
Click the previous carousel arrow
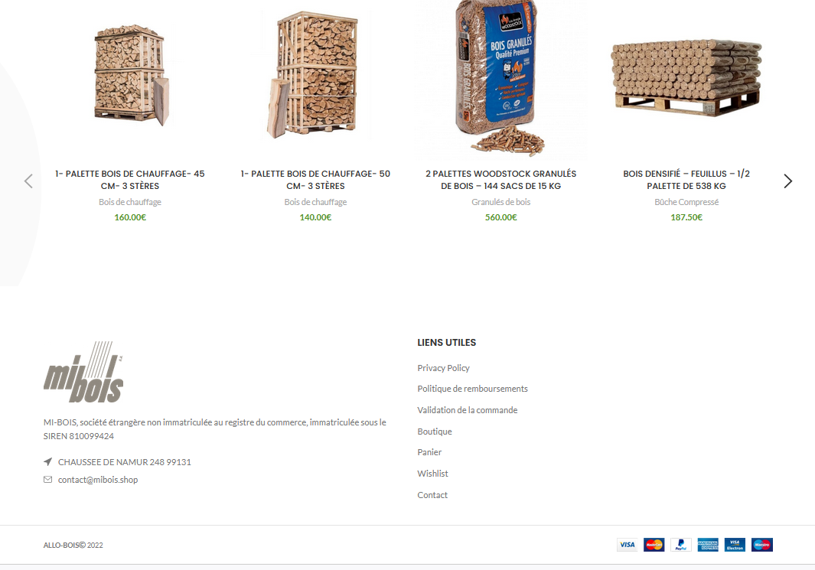[x=28, y=181]
